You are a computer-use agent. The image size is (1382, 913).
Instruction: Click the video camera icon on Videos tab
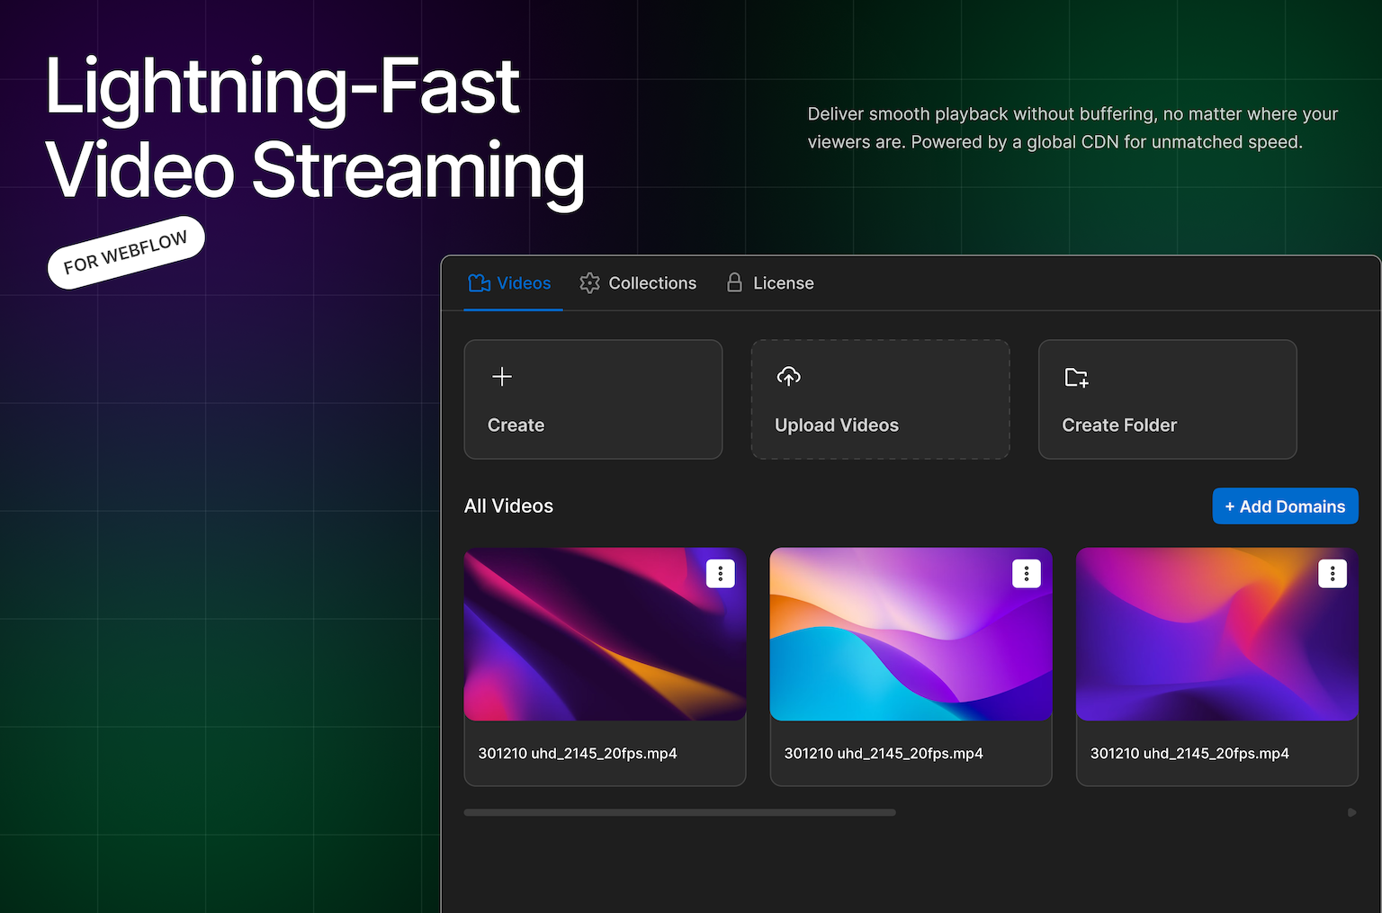tap(480, 283)
